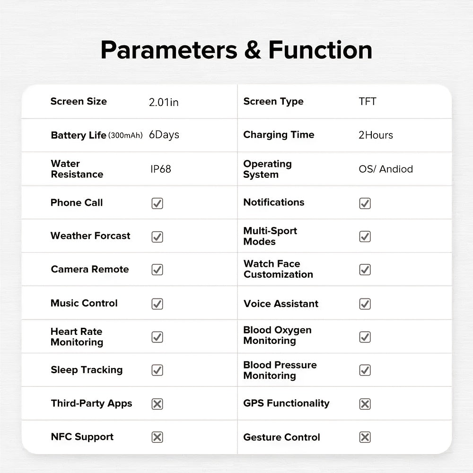Viewport: 473px width, 473px height.
Task: Toggle the Notifications checkbox
Action: tap(365, 203)
